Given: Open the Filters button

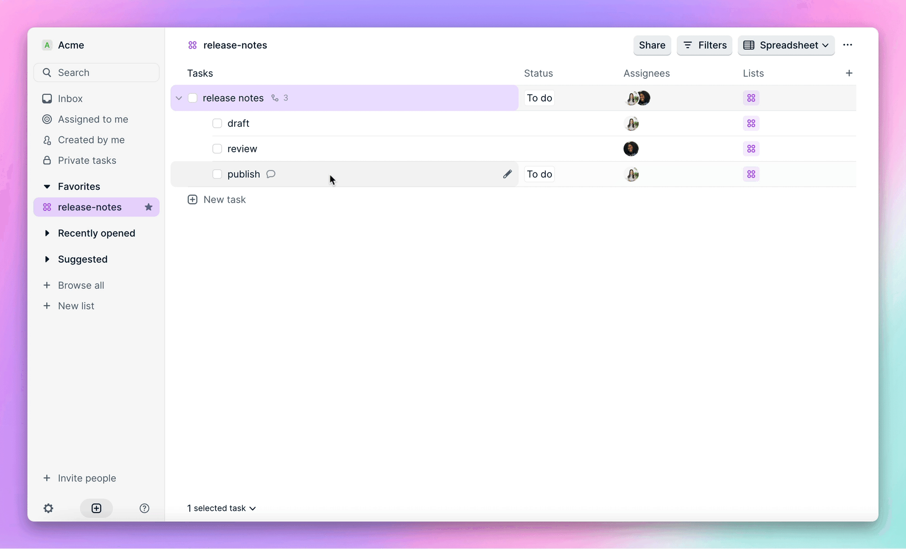Looking at the screenshot, I should click(x=705, y=45).
